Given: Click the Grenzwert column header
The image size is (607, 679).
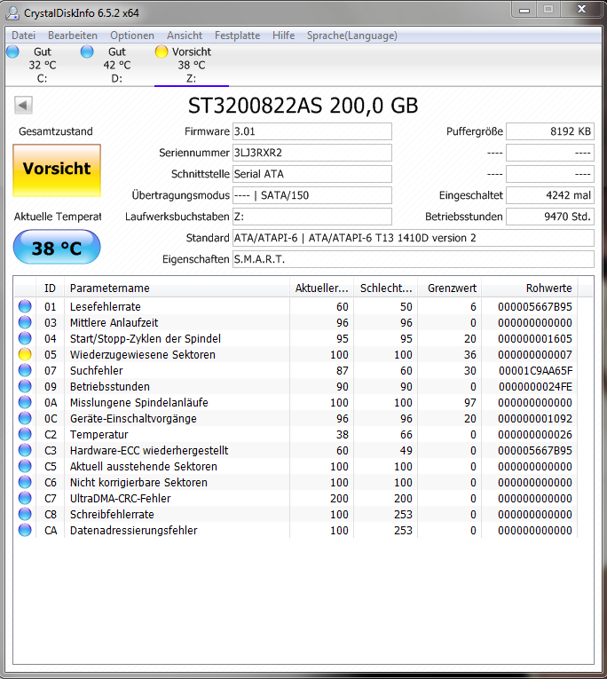Looking at the screenshot, I should point(450,288).
